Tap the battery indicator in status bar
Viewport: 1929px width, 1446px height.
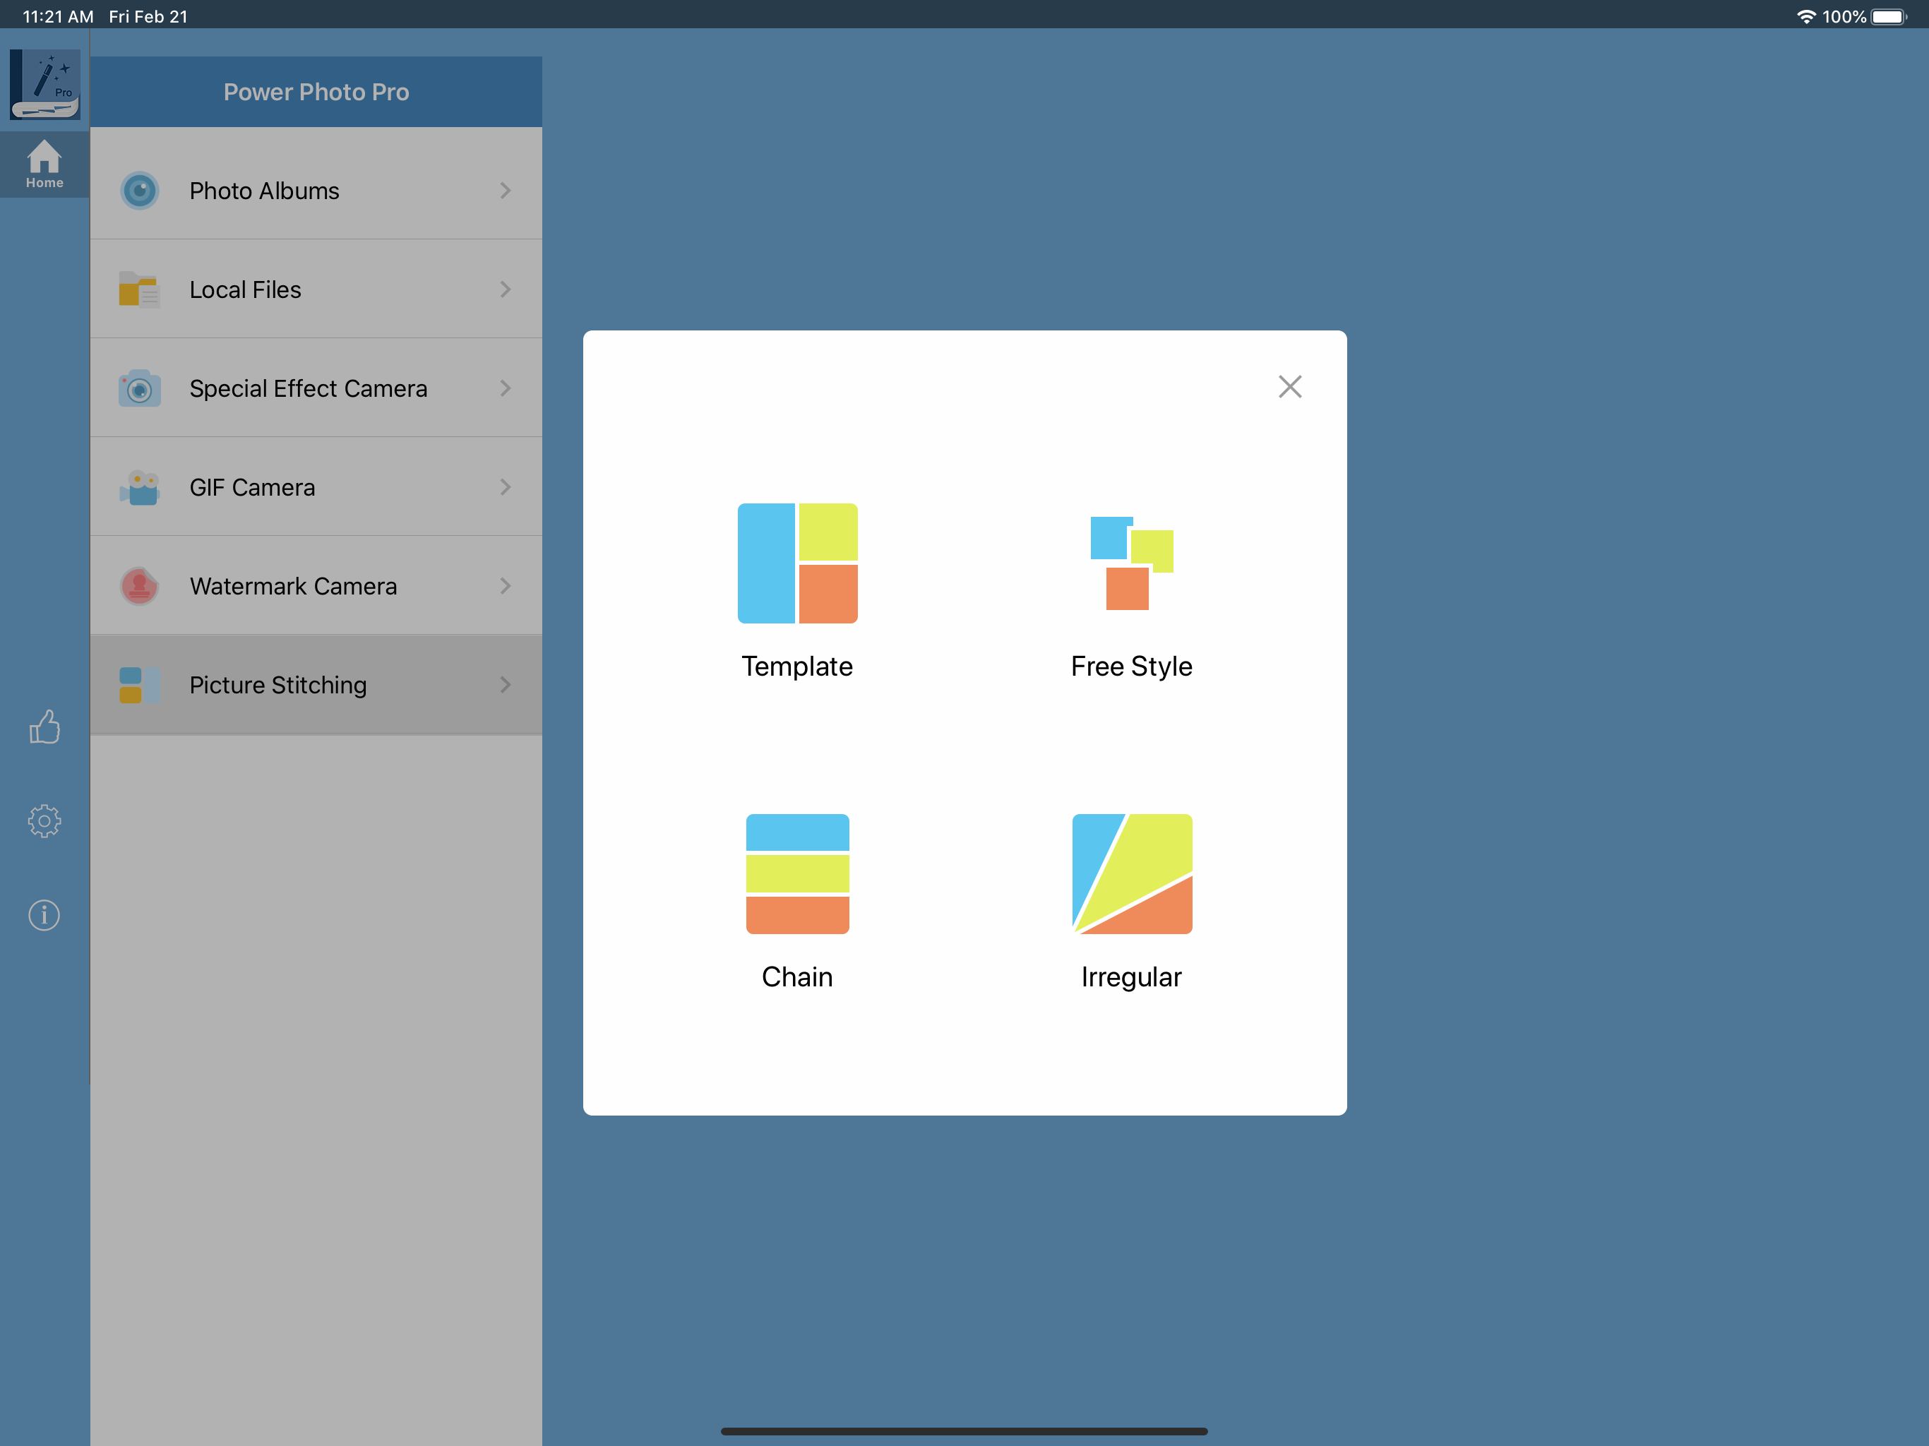1888,16
